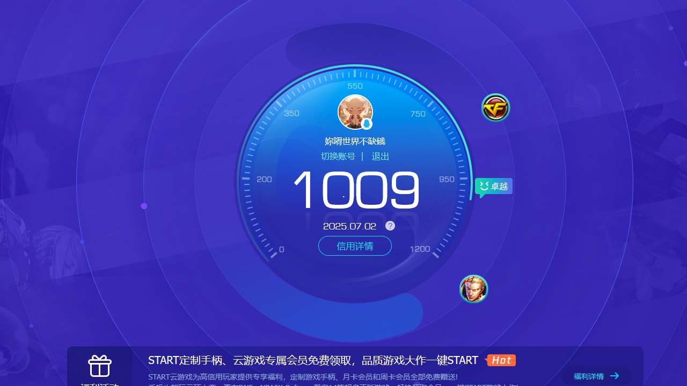
Task: Click the CrossFire game icon
Action: click(x=495, y=108)
